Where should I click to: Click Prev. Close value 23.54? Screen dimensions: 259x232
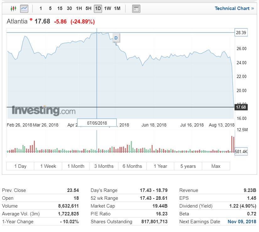pyautogui.click(x=73, y=190)
